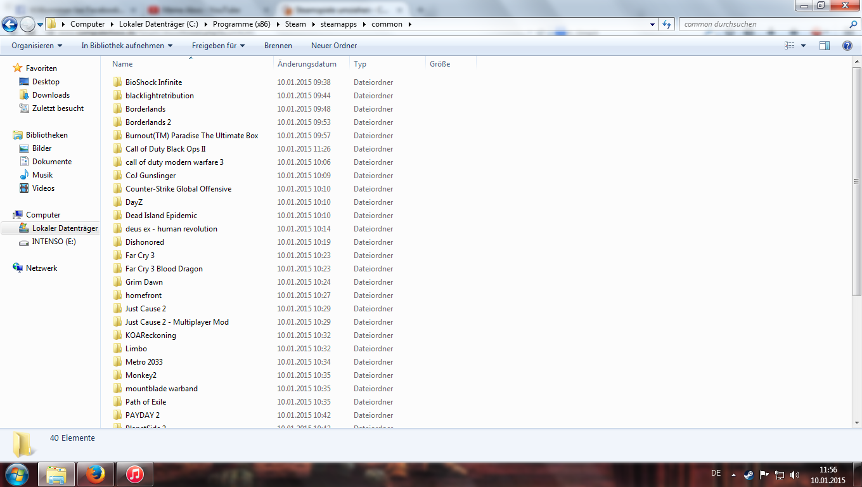The width and height of the screenshot is (862, 487).
Task: Select the Borderlands 2 folder name
Action: 148,122
